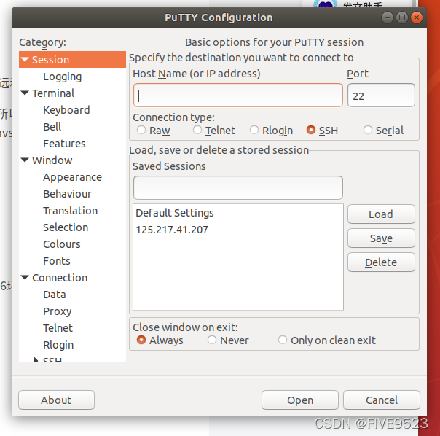The height and width of the screenshot is (436, 440).
Task: Collapse the Connection category arrow
Action: 25,277
